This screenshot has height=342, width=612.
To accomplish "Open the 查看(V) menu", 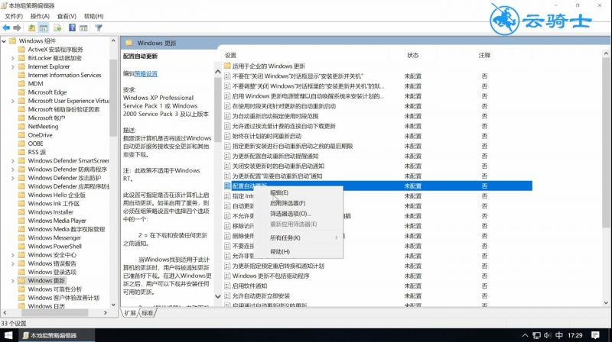I will coord(67,16).
